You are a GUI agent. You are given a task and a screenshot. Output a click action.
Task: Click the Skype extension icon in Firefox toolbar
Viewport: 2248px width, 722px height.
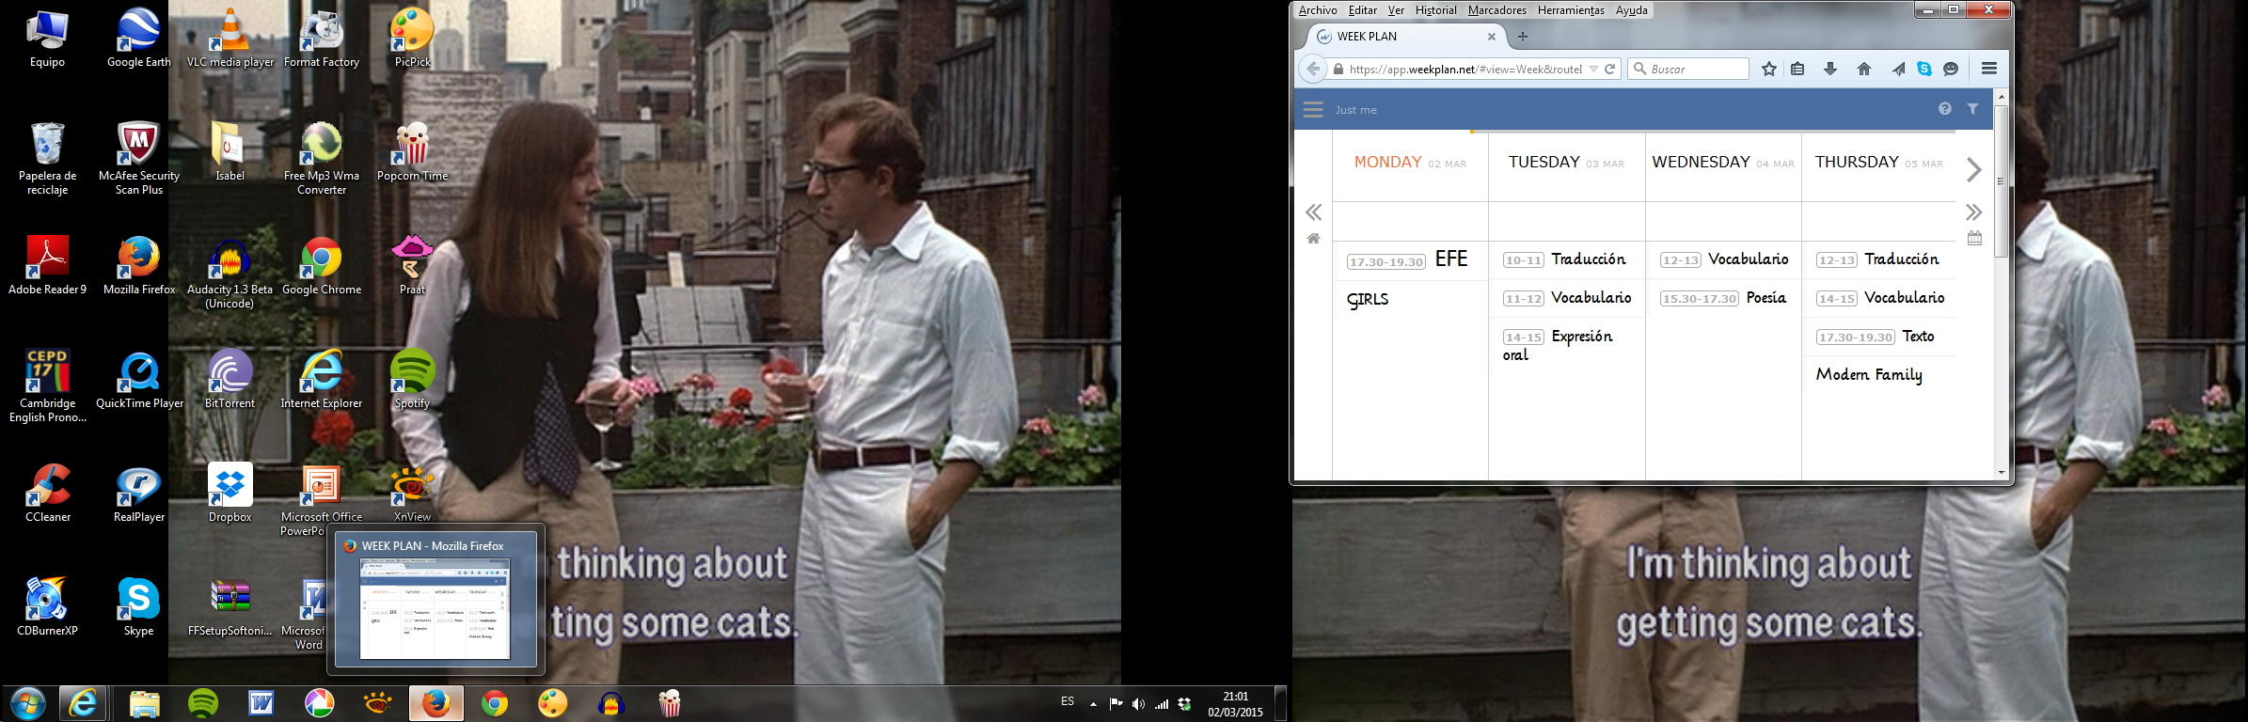pos(1924,69)
